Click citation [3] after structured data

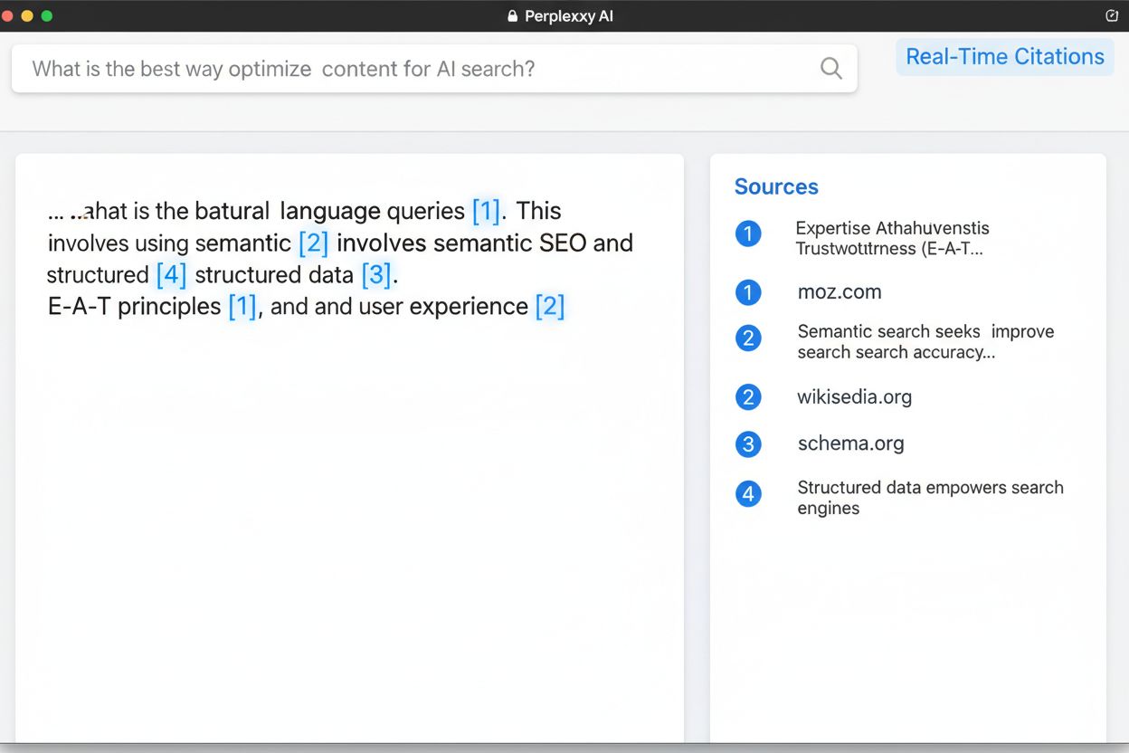point(376,274)
